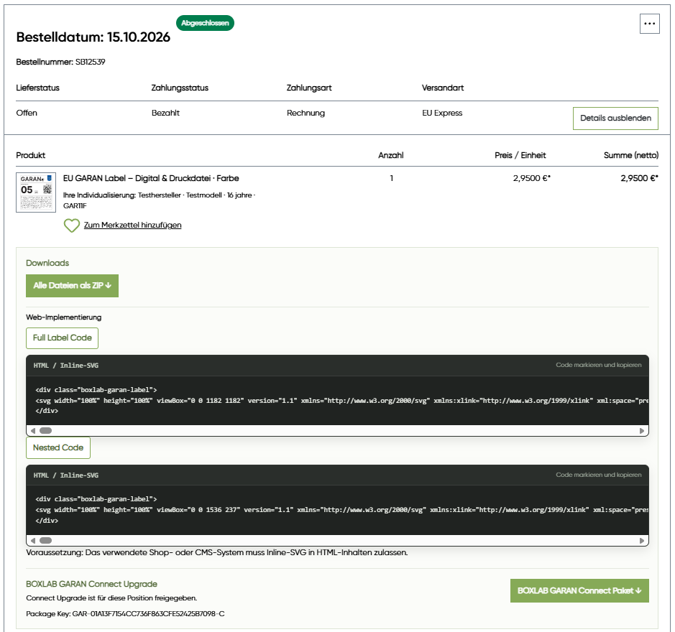Click the BOXLAB GARAN Connect Upgrade heading

(91, 585)
